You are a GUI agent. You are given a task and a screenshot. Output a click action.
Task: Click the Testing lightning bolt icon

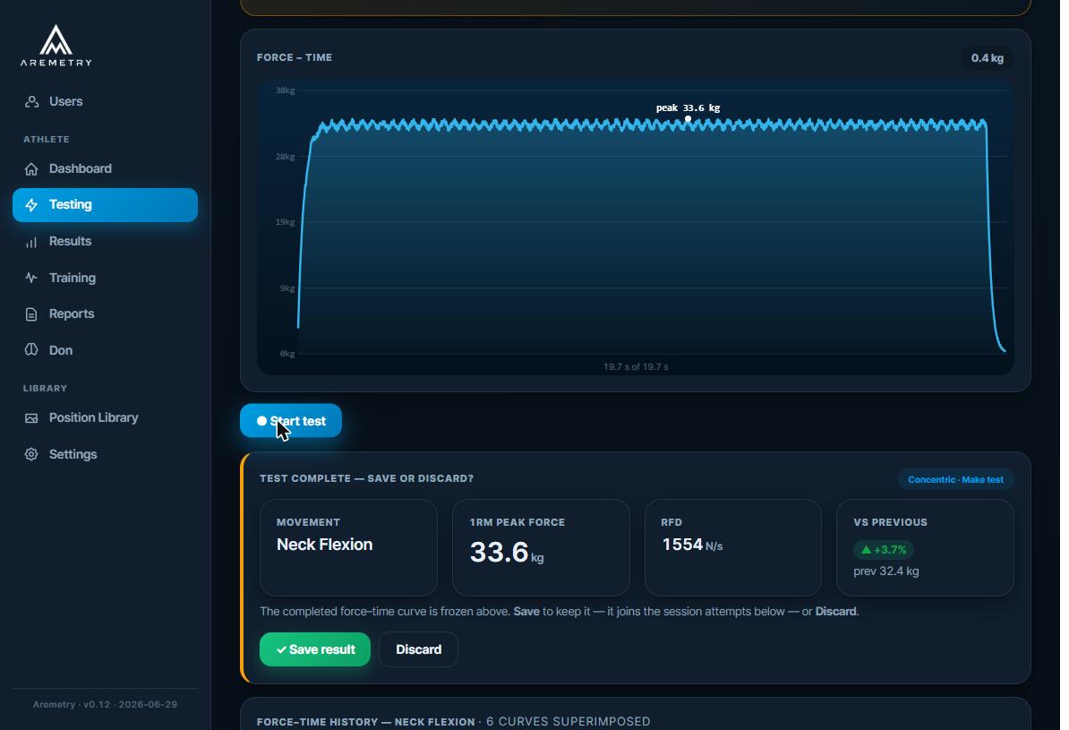[31, 205]
